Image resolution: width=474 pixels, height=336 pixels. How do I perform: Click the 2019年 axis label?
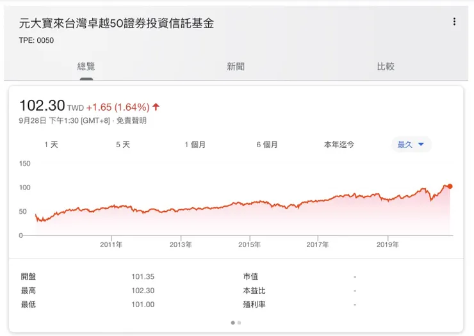point(388,244)
